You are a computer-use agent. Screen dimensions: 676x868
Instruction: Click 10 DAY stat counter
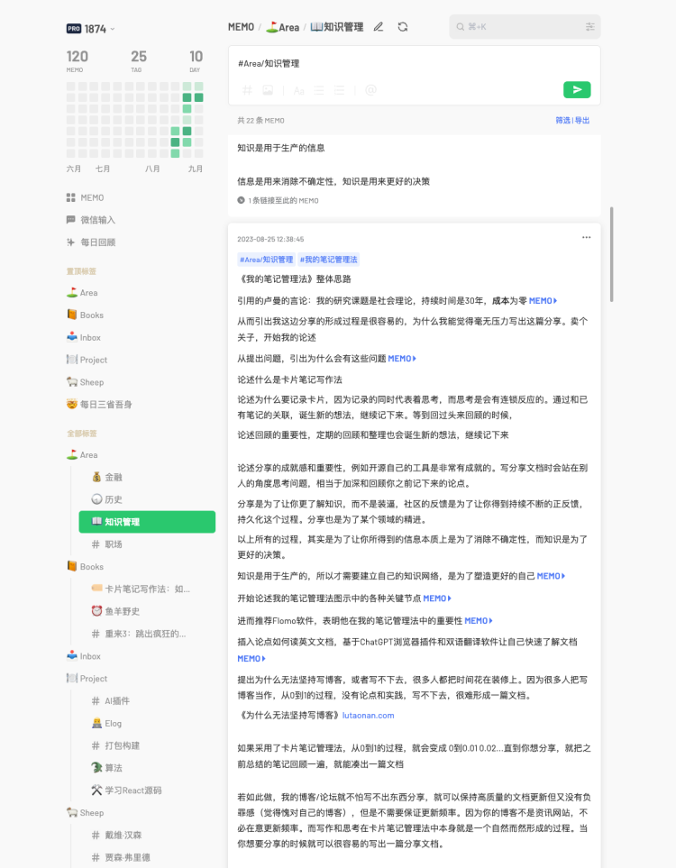(x=196, y=61)
